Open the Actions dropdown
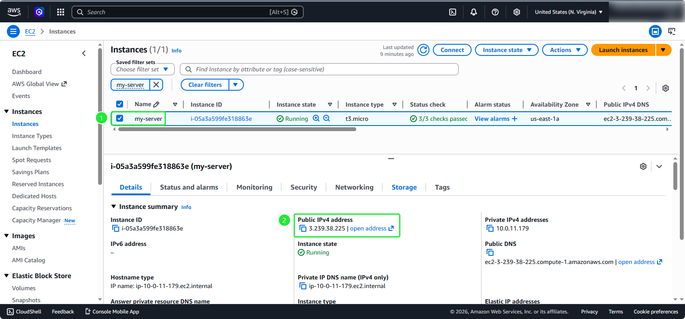Screen dimensions: 685x319 (x=565, y=50)
